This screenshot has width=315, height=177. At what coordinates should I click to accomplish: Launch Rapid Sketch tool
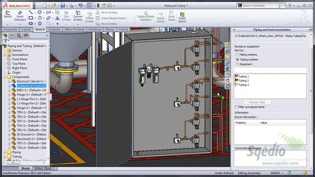tap(182, 17)
